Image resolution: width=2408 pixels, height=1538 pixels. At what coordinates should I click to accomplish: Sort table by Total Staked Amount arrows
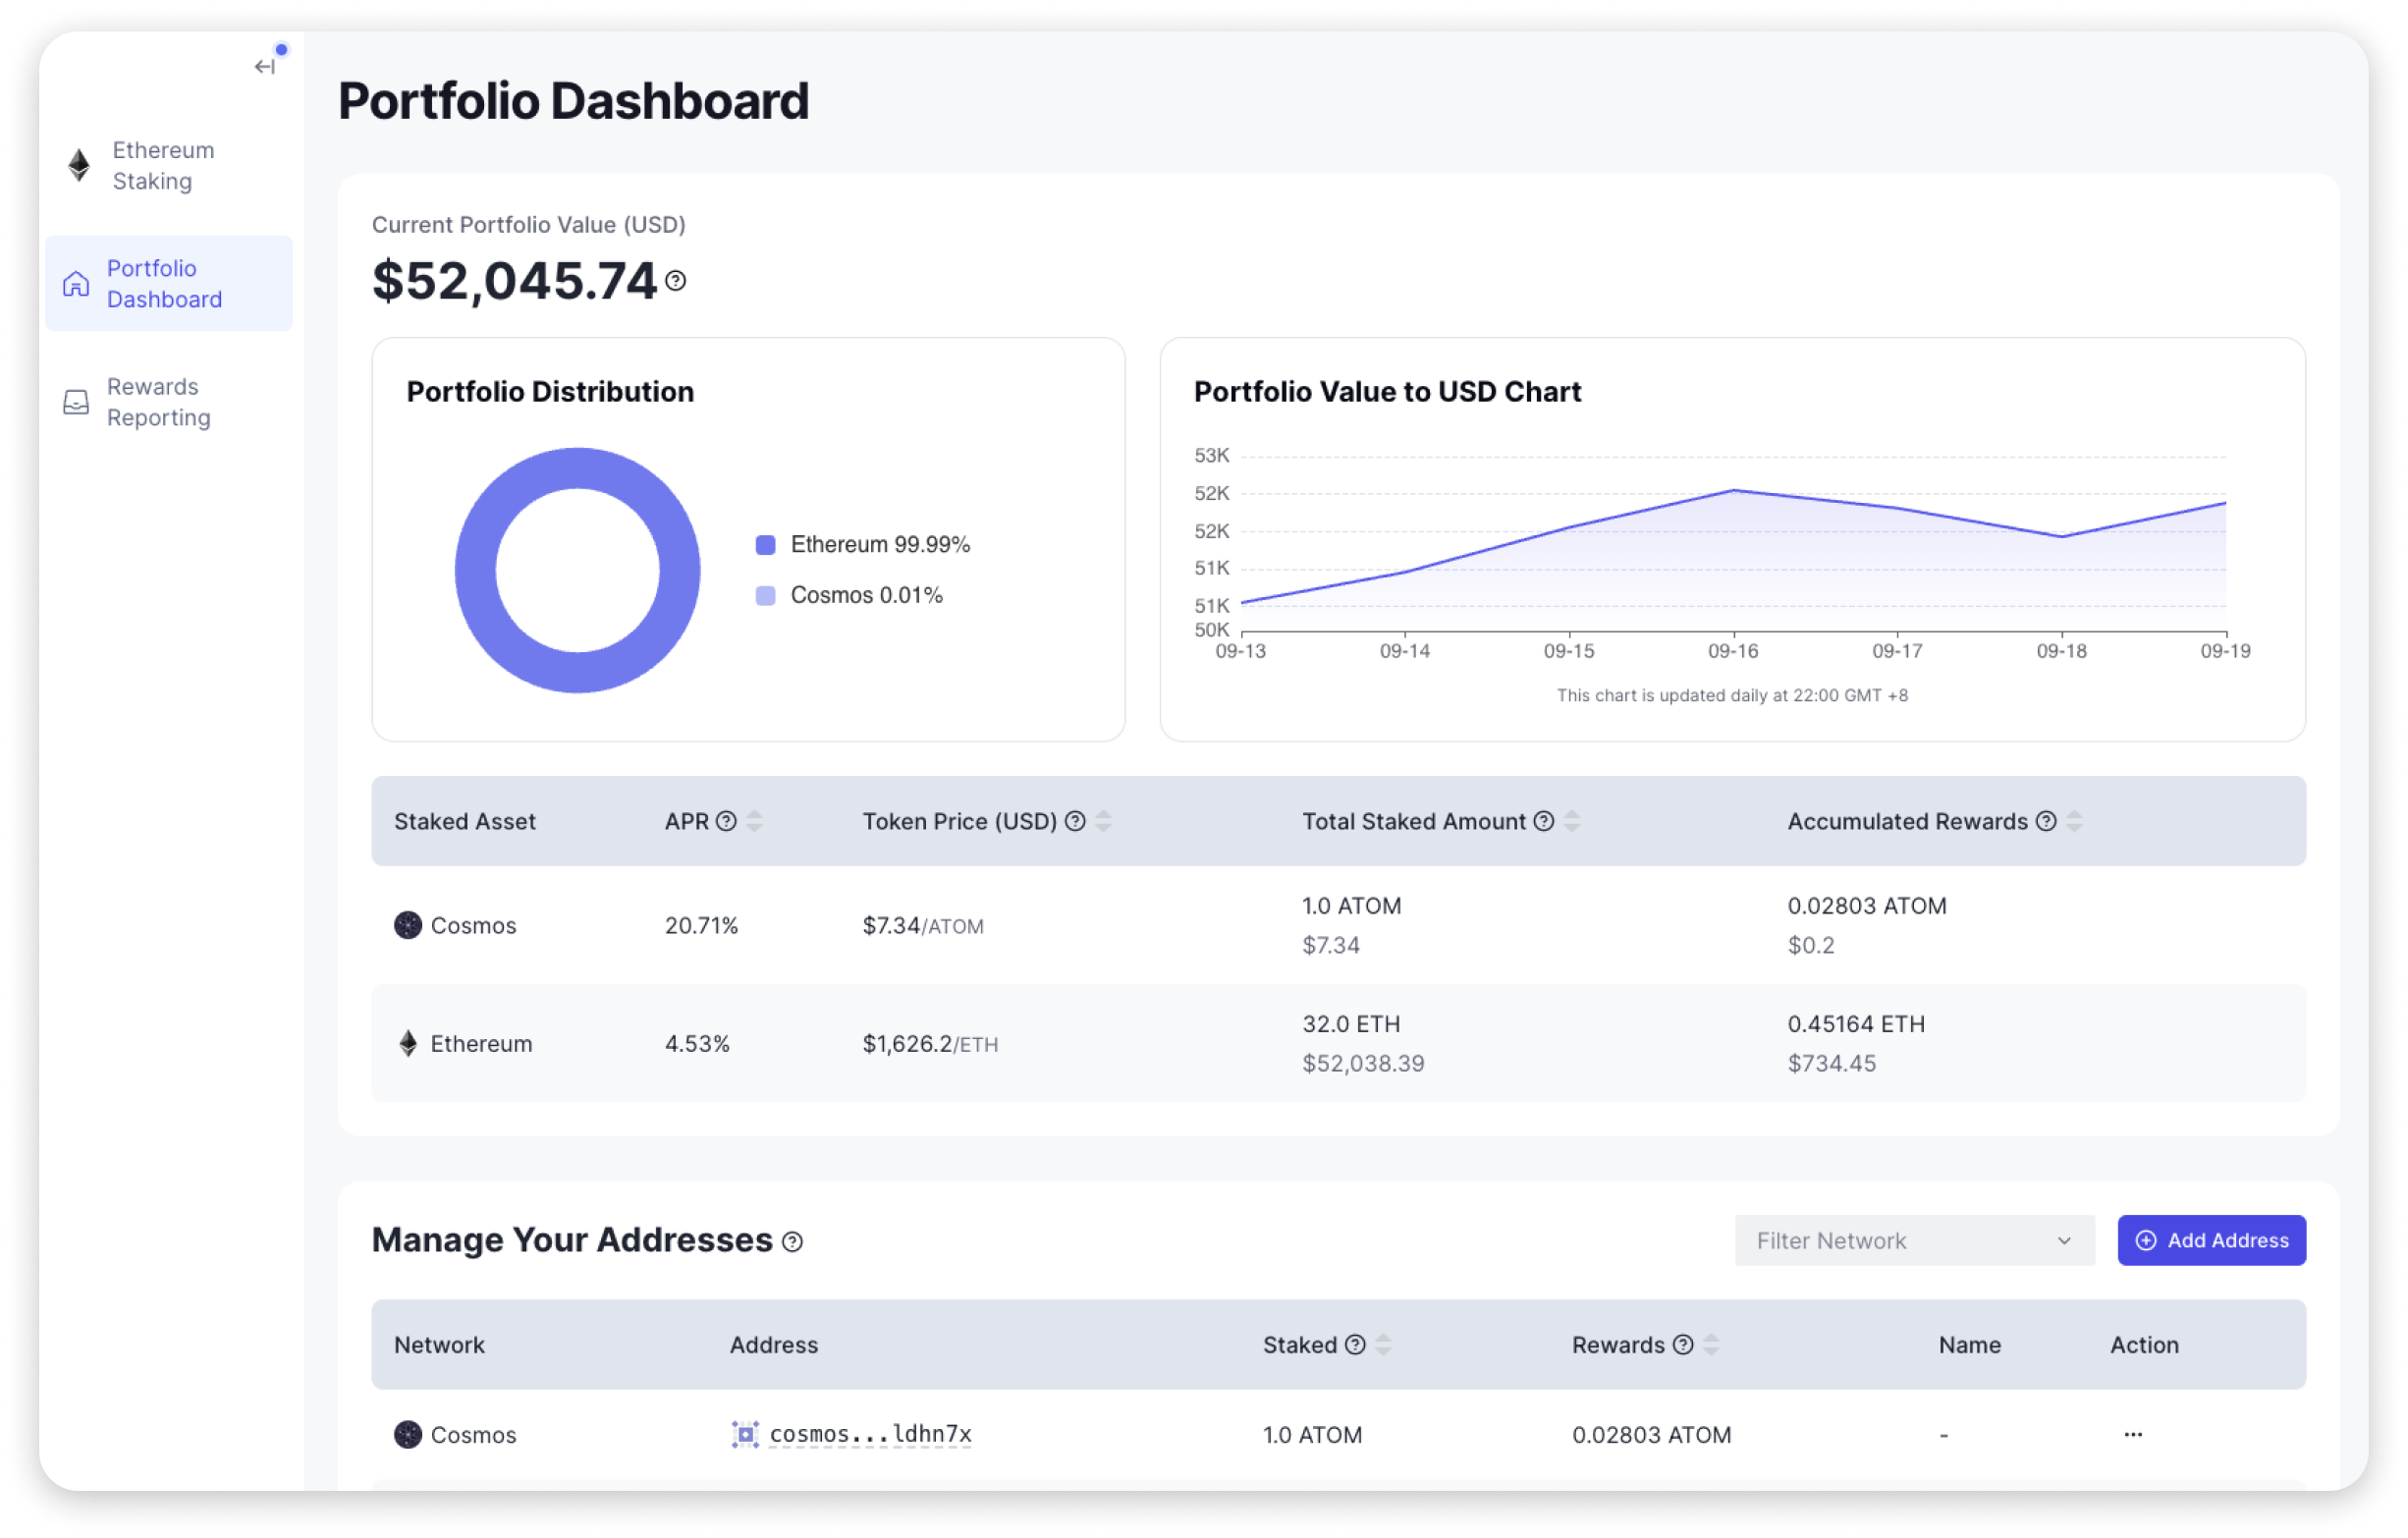1572,822
